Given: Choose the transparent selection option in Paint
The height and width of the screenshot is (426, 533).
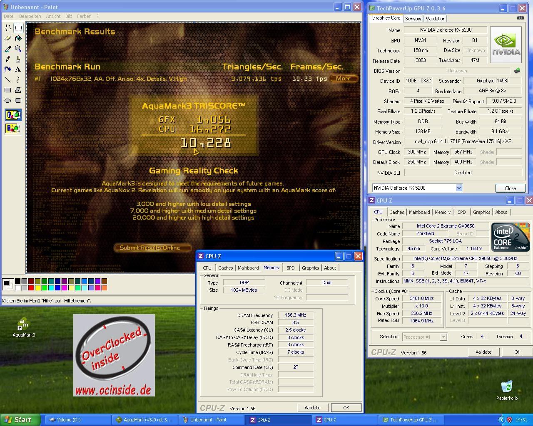Looking at the screenshot, I should tap(13, 128).
